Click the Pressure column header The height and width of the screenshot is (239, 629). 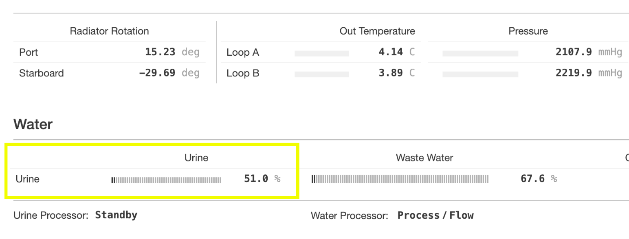[x=528, y=31]
